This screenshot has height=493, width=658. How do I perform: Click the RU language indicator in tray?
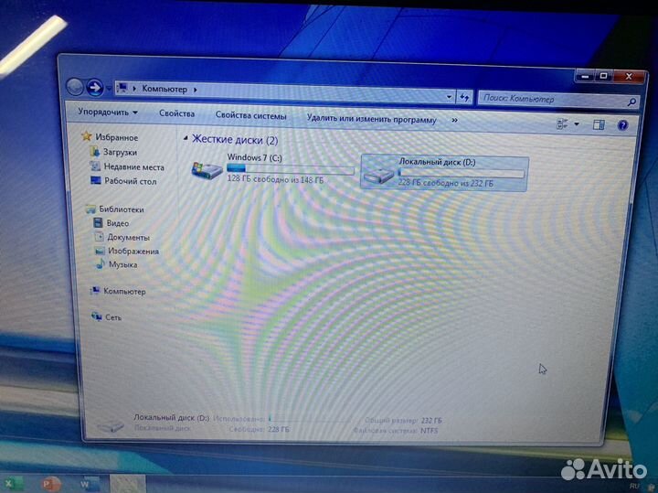coord(634,487)
